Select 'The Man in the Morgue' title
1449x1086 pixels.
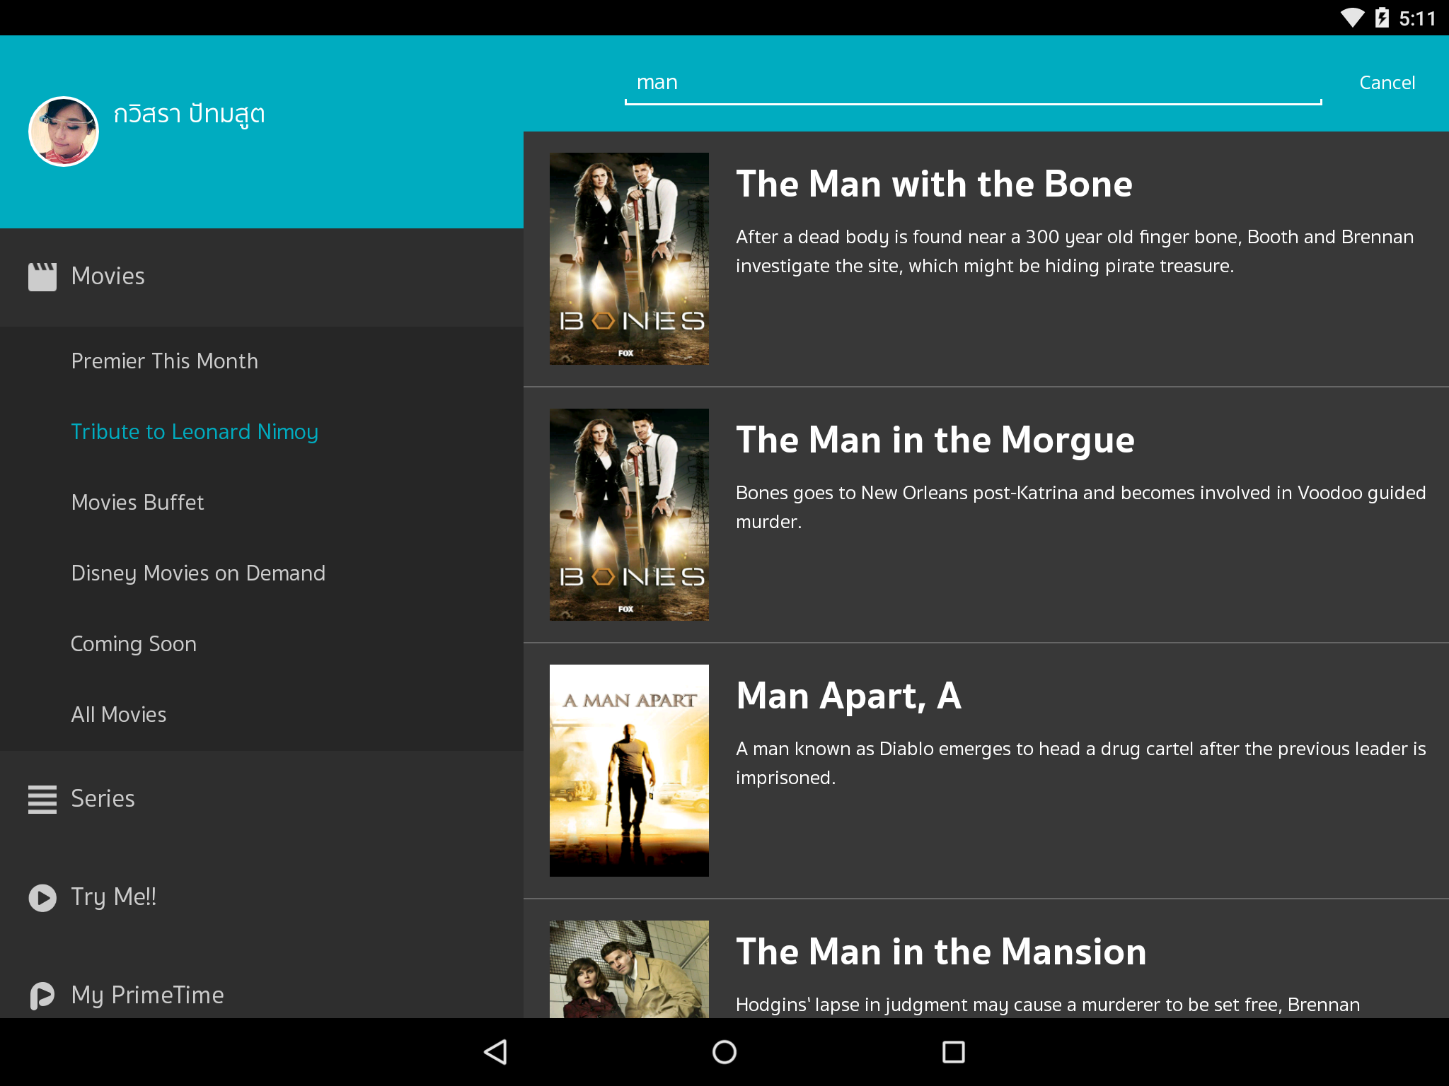[935, 440]
